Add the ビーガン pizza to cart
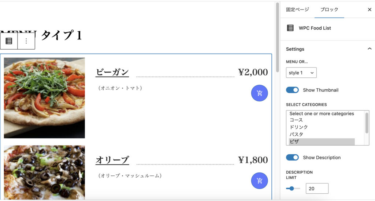375x201 pixels. pyautogui.click(x=259, y=93)
